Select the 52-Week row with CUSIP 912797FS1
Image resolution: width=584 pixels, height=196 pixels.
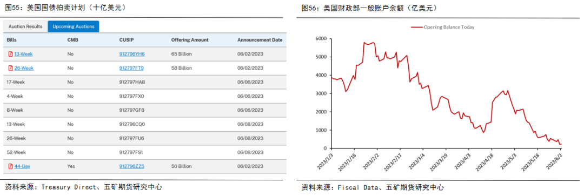click(x=145, y=152)
